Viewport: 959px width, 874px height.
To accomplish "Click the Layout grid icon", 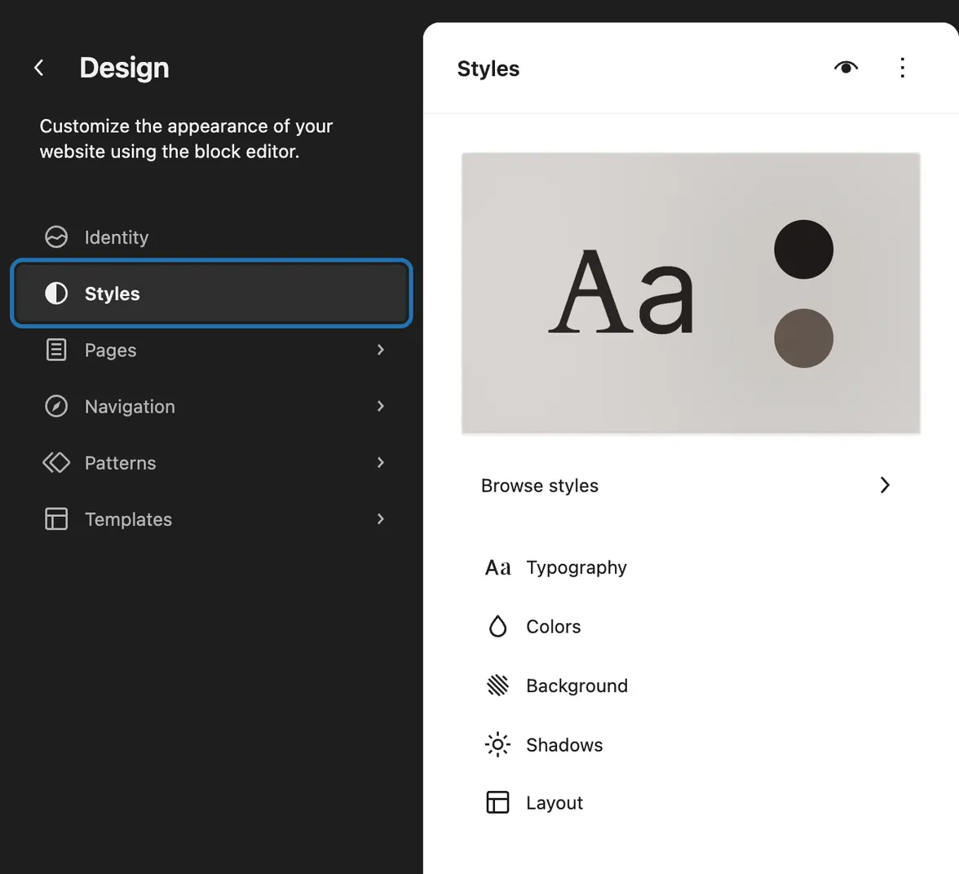I will [497, 802].
